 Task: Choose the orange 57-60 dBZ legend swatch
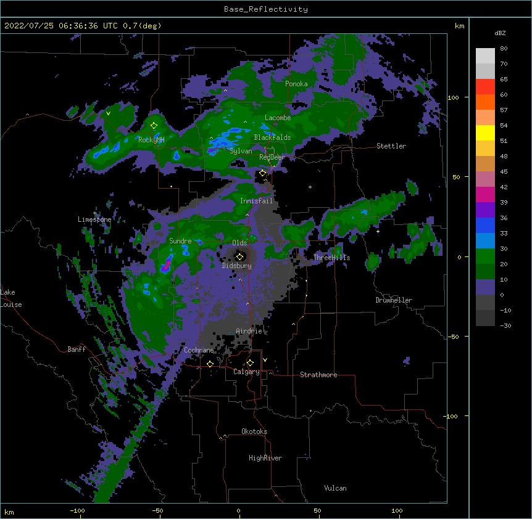point(485,102)
